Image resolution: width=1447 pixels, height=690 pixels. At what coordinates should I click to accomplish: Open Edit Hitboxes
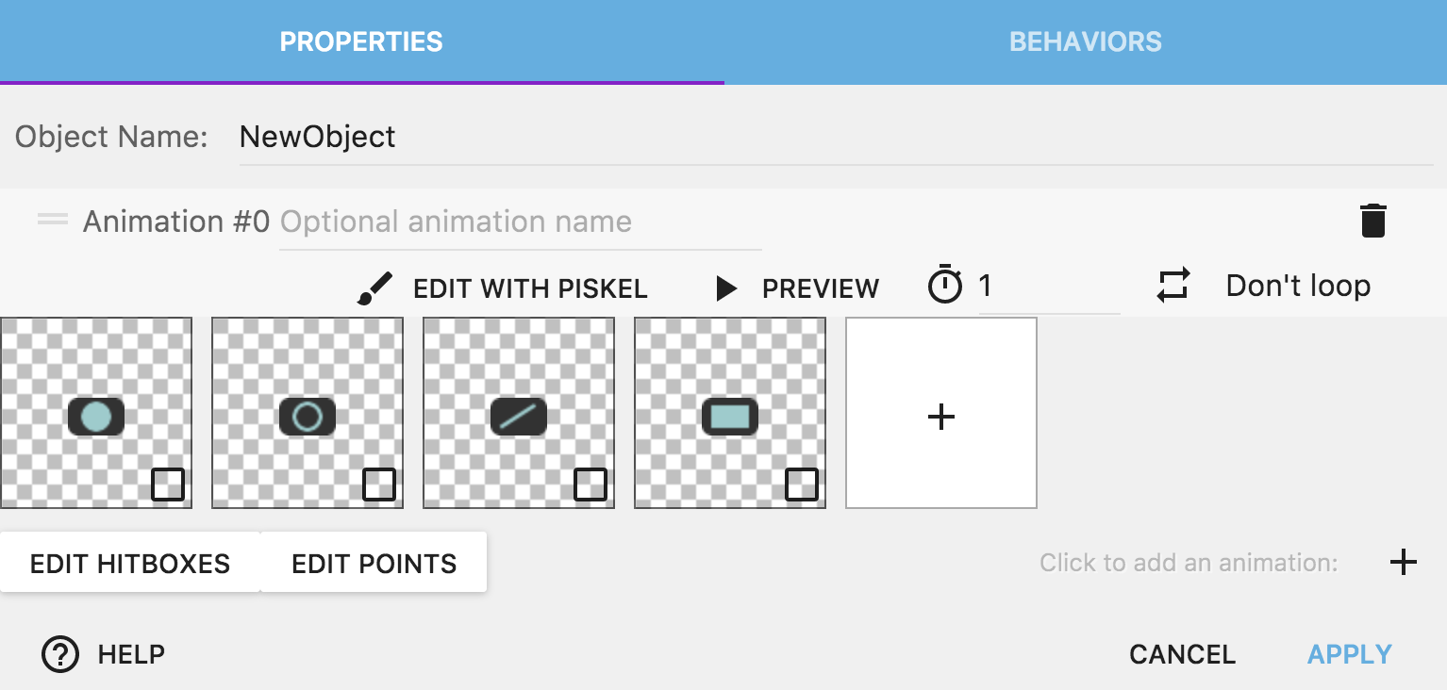point(129,562)
